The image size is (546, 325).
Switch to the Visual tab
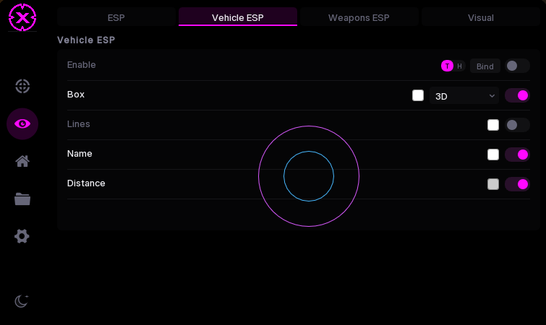(x=480, y=17)
